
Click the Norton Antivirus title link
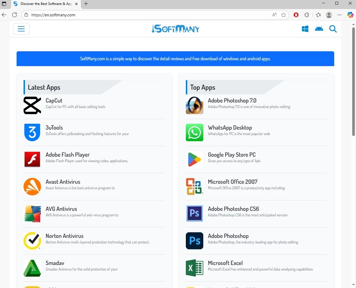(x=64, y=236)
